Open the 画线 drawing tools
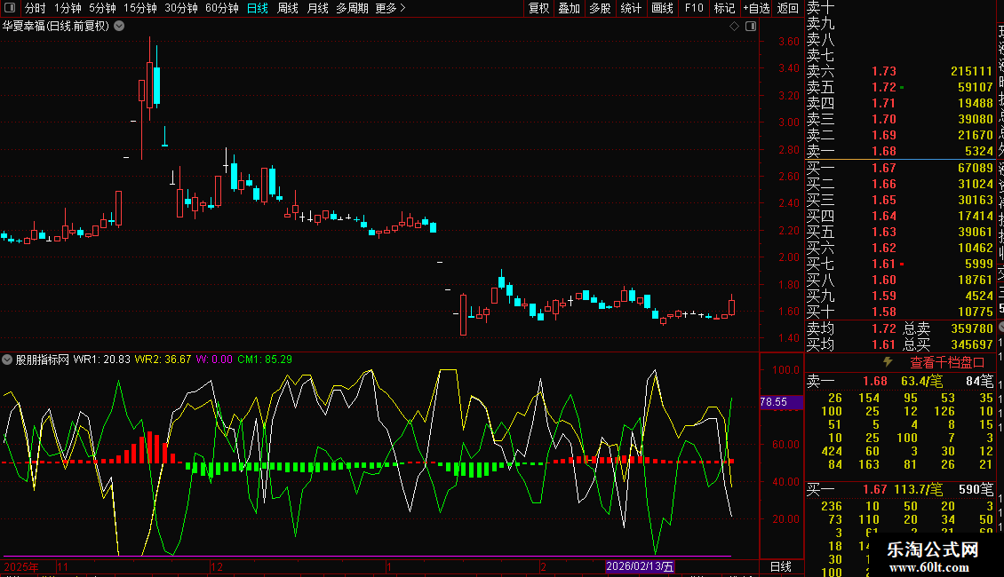Image resolution: width=1004 pixels, height=577 pixels. (x=662, y=8)
